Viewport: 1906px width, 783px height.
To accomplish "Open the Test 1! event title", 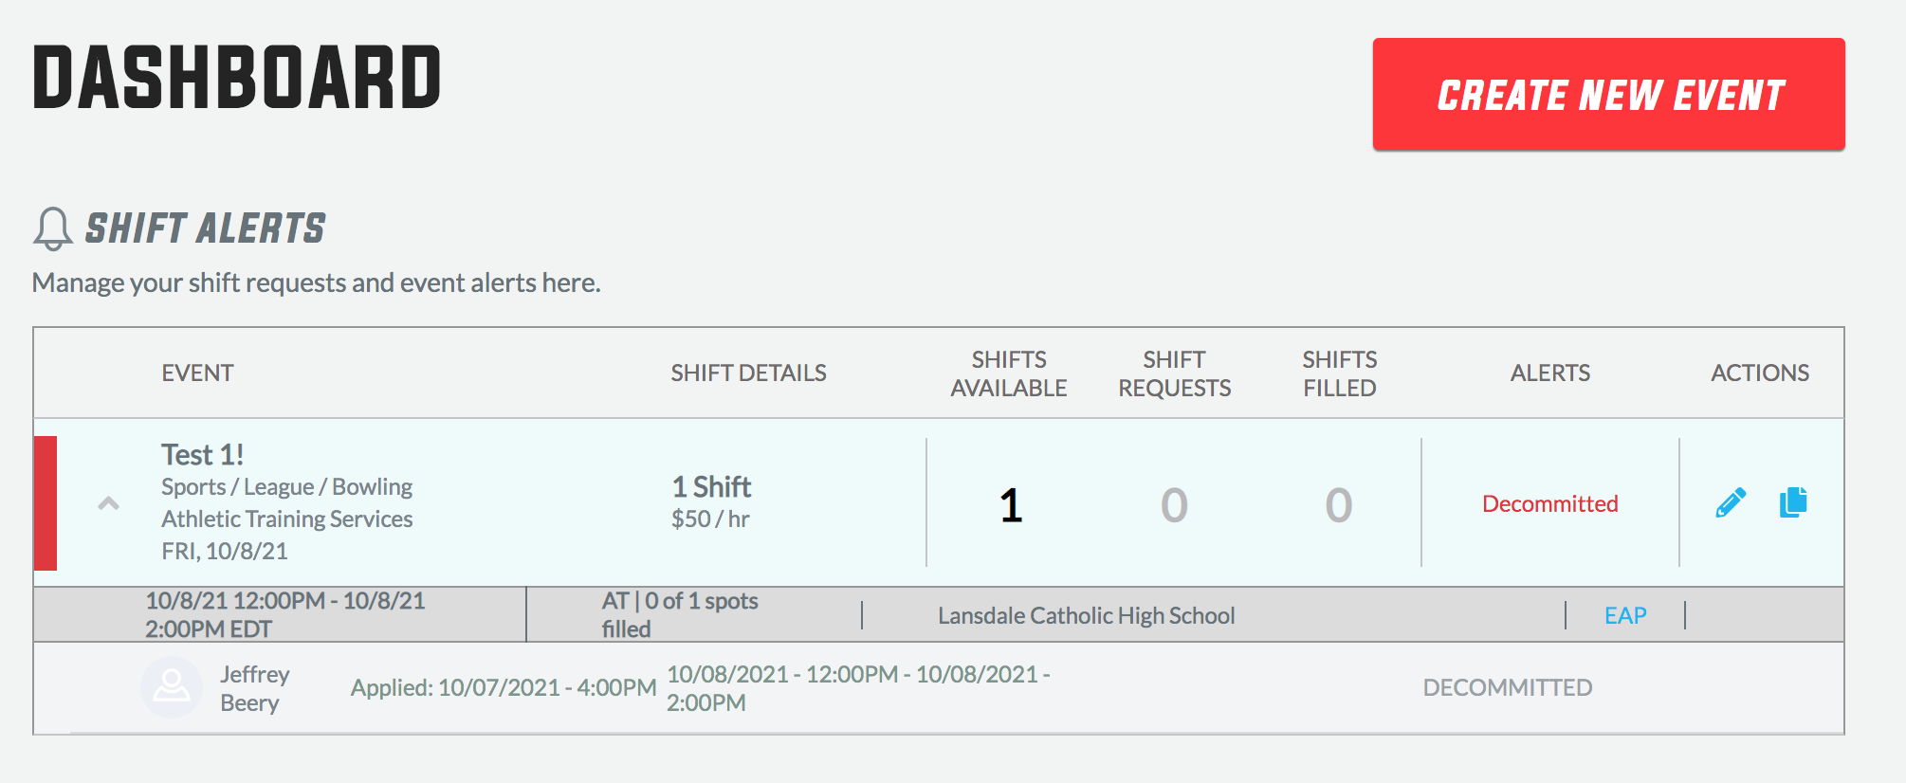I will [x=203, y=455].
